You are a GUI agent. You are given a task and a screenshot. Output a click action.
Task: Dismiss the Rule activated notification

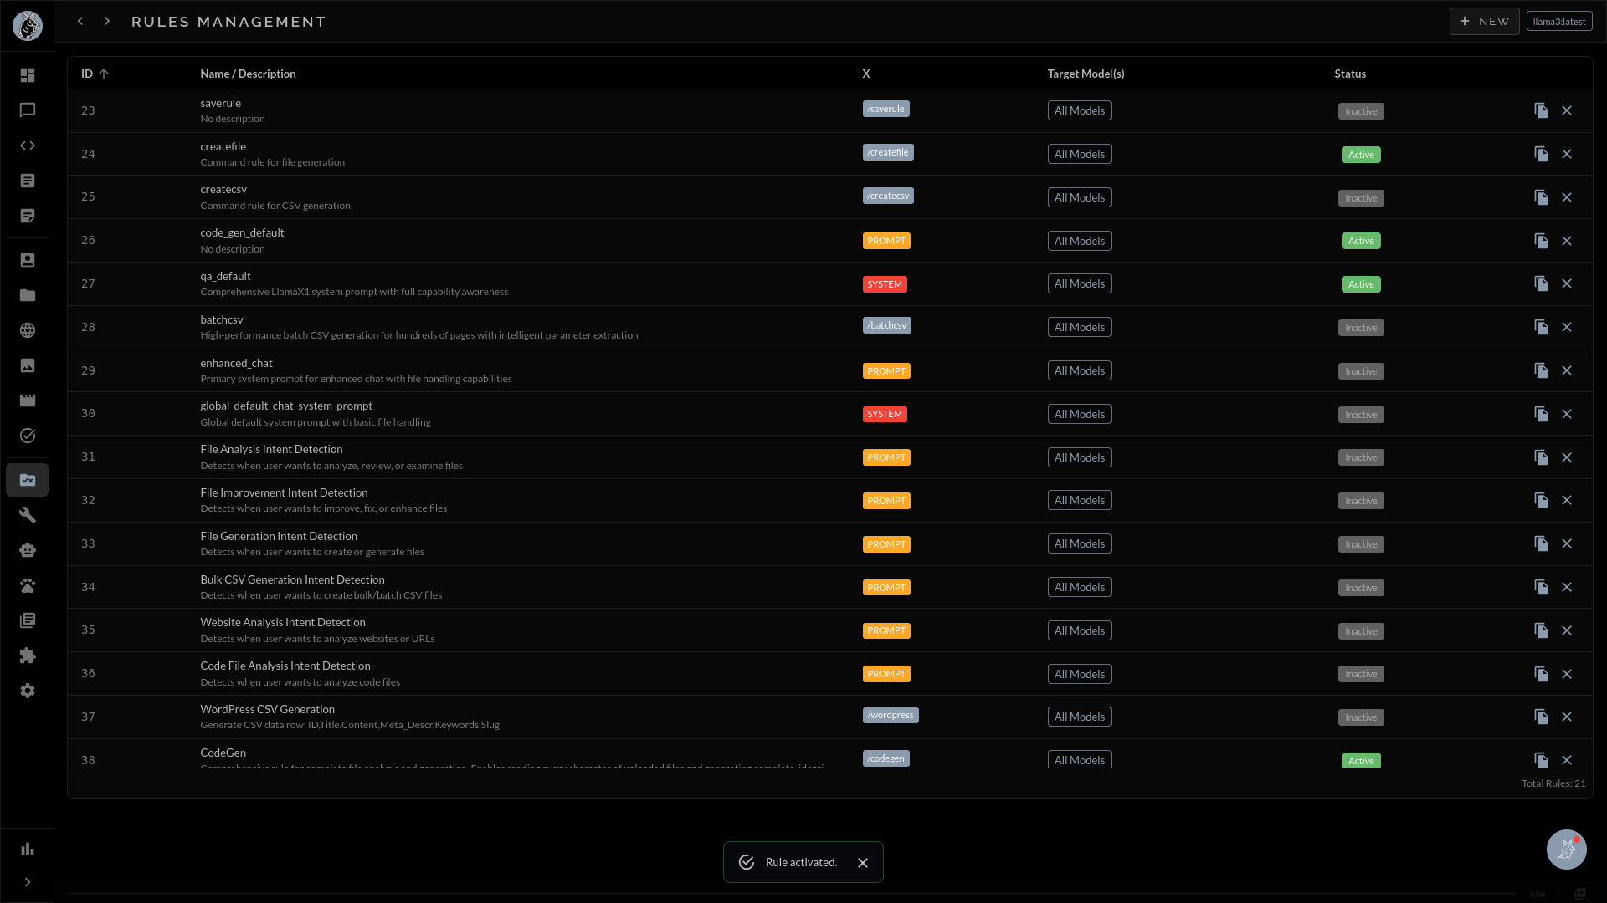coord(863,863)
